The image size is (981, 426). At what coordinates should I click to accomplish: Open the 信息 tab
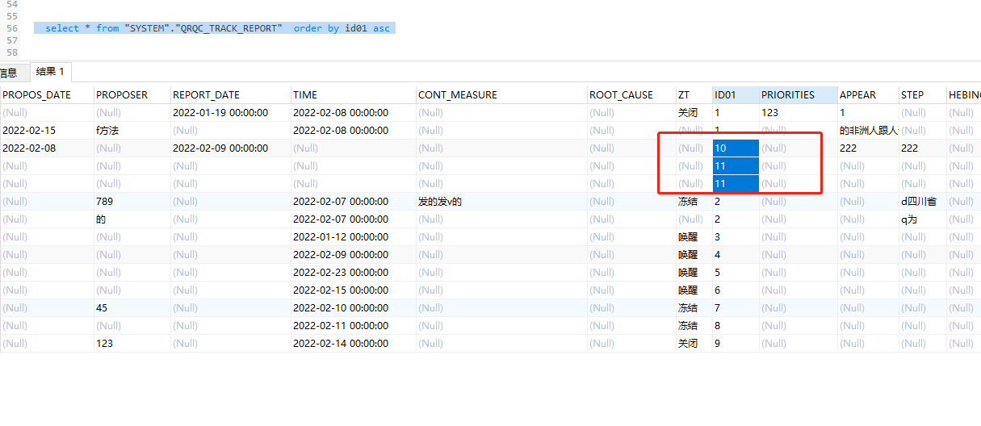click(x=9, y=72)
